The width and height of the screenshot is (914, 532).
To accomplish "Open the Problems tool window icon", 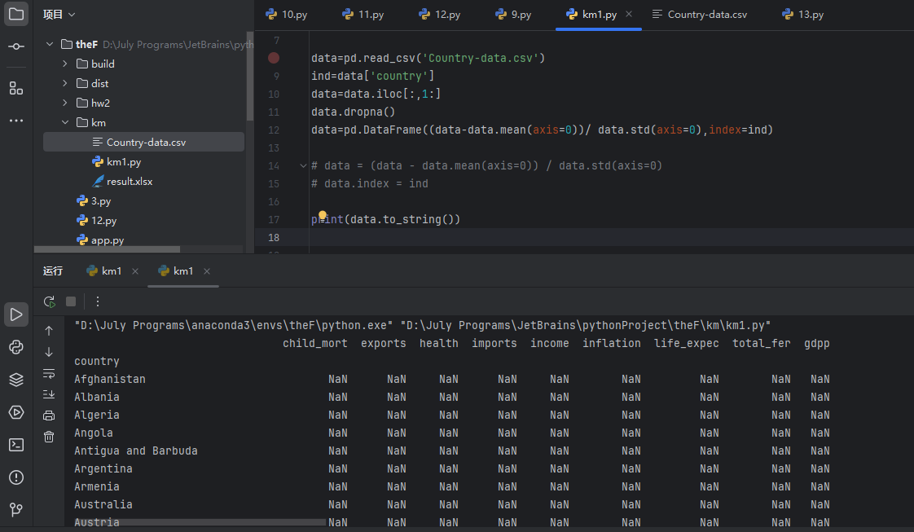I will pos(16,477).
